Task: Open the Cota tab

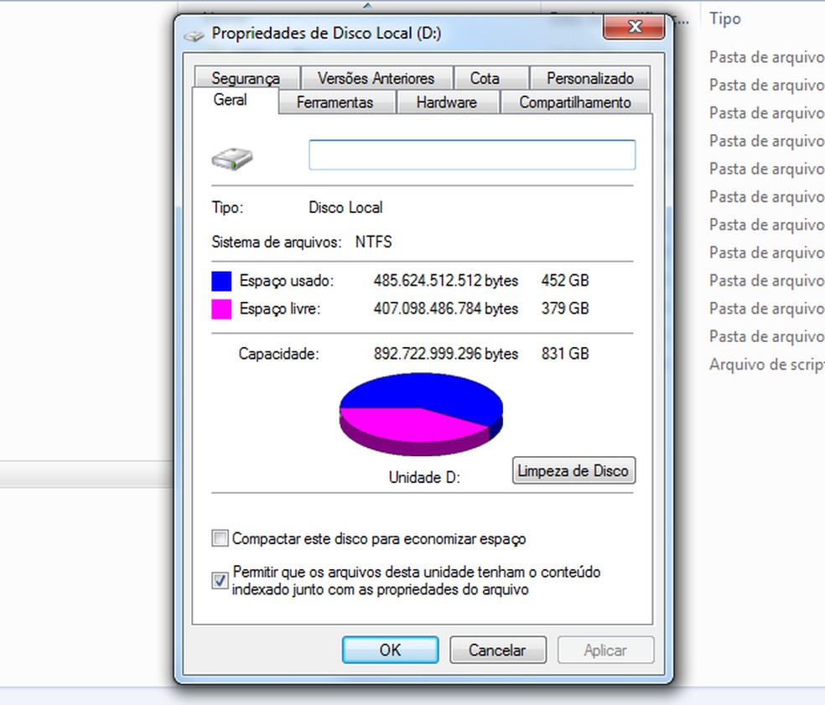Action: point(491,78)
